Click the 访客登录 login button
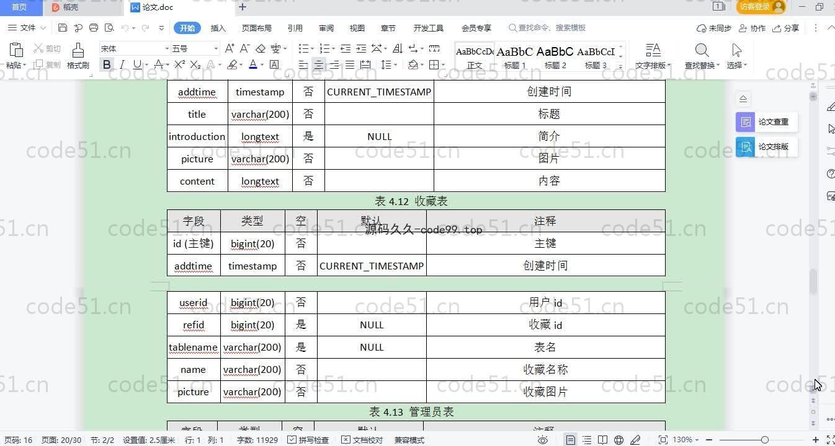 (761, 7)
